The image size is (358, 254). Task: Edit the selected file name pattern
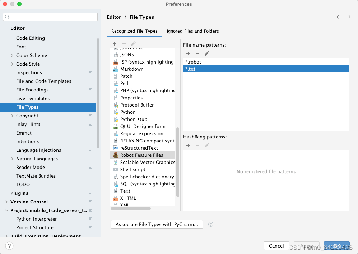207,53
